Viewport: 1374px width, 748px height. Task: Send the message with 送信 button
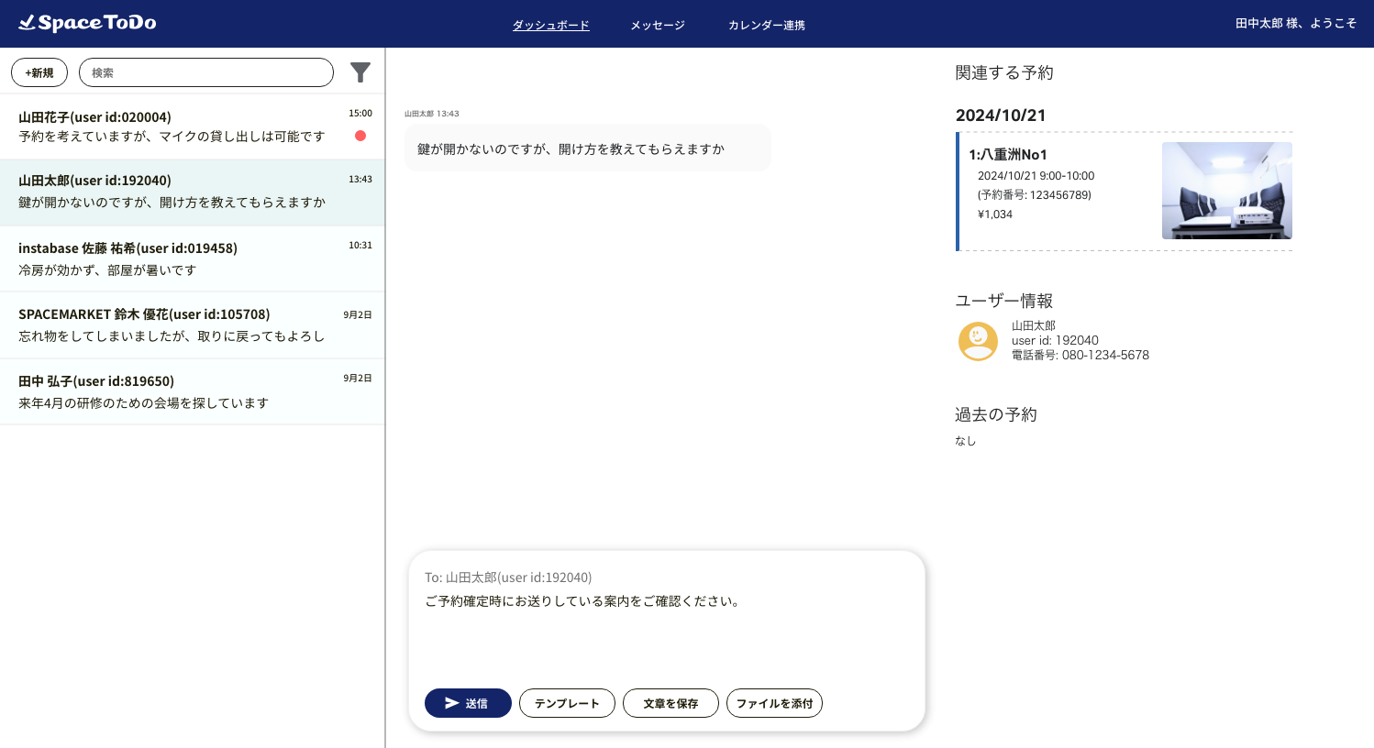[x=468, y=703]
